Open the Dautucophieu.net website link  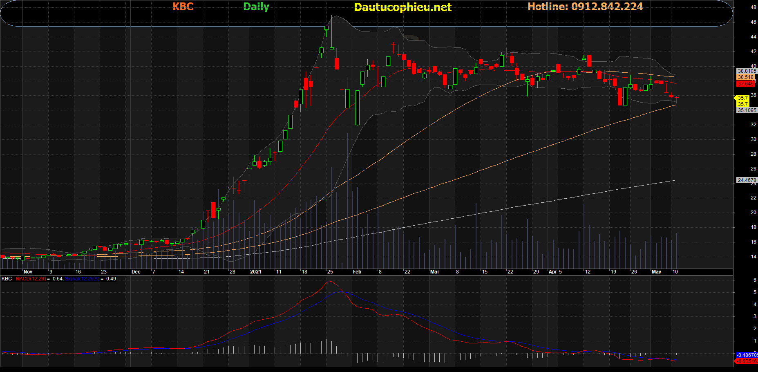pos(402,7)
